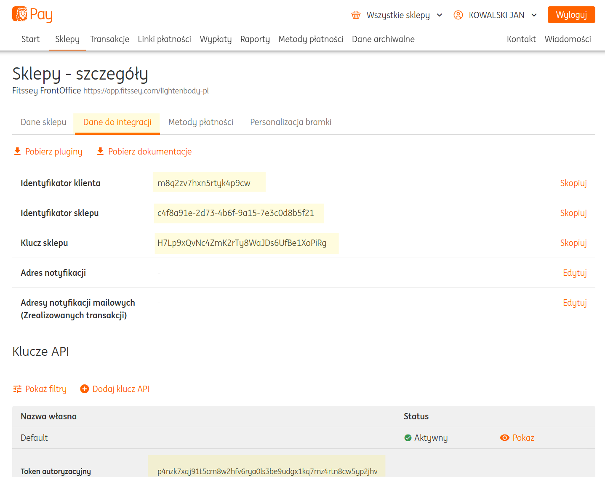Screen dimensions: 605x477
Task: Click the user profile icon
Action: pos(458,15)
